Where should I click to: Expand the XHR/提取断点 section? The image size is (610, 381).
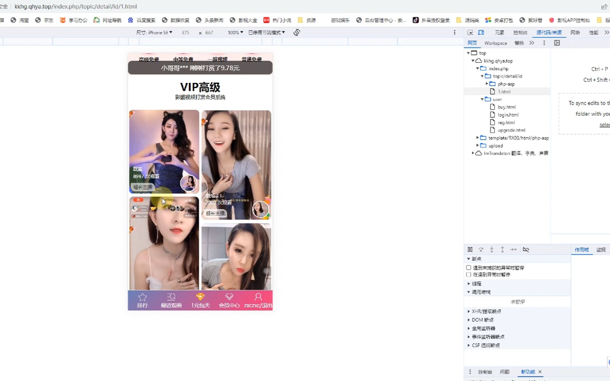point(468,312)
